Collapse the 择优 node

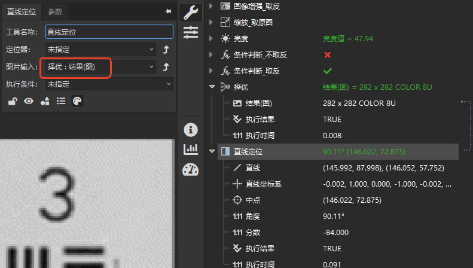pos(212,87)
